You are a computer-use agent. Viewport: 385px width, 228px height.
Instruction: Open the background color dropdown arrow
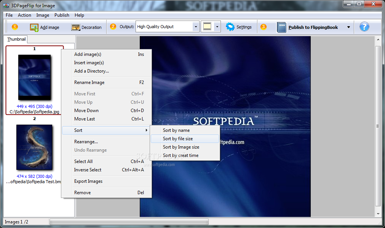217,27
